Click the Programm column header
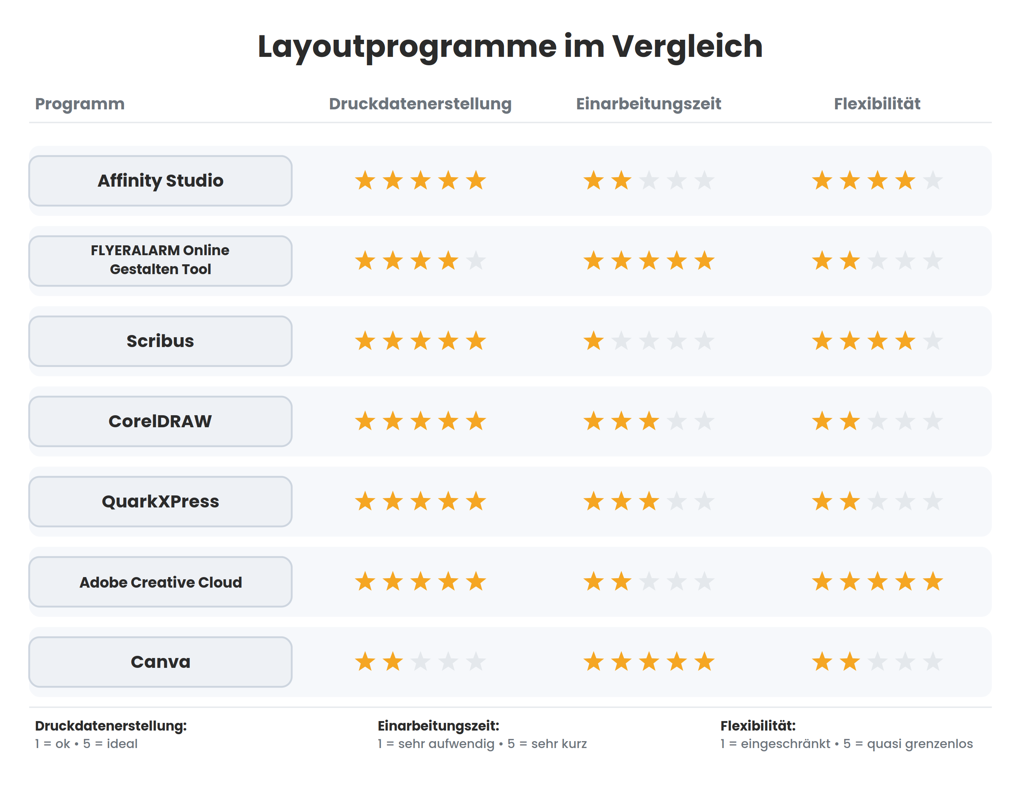Viewport: 1021px width, 802px height. click(80, 104)
